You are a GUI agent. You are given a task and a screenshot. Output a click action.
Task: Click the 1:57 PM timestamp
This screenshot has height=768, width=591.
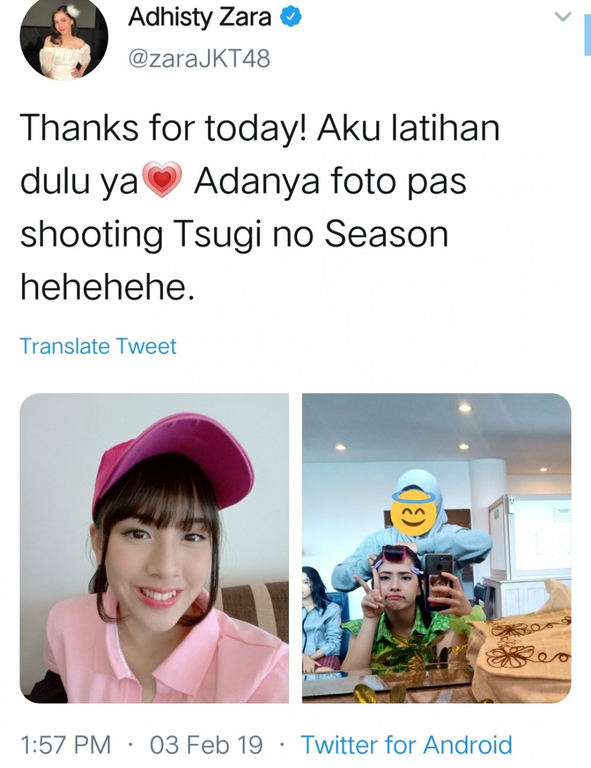(x=66, y=744)
